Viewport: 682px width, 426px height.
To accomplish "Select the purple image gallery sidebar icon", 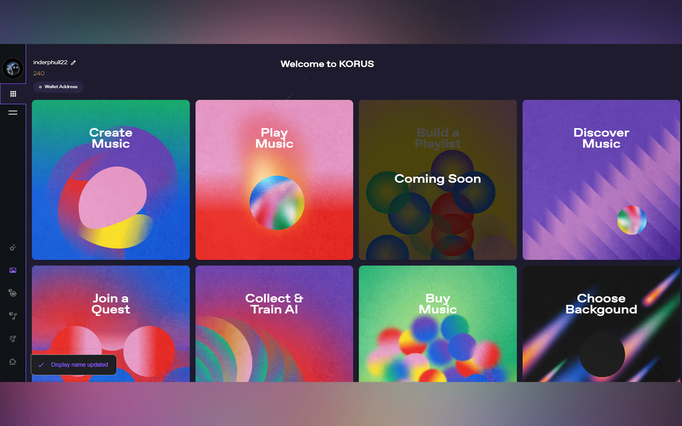I will pyautogui.click(x=13, y=270).
